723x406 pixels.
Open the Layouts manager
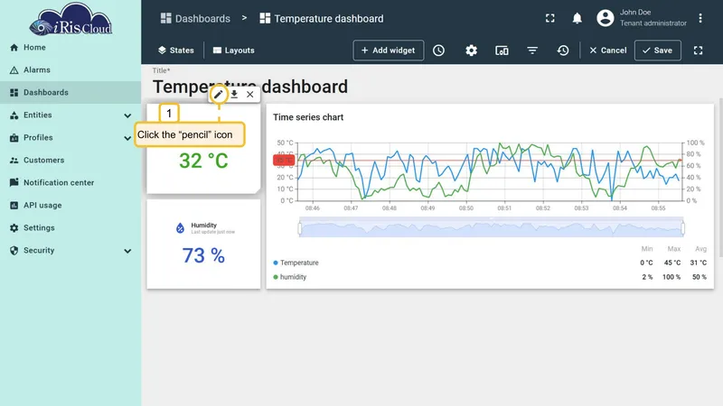pyautogui.click(x=234, y=51)
